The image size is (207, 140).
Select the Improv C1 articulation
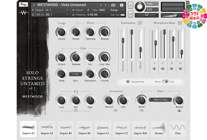point(103,129)
